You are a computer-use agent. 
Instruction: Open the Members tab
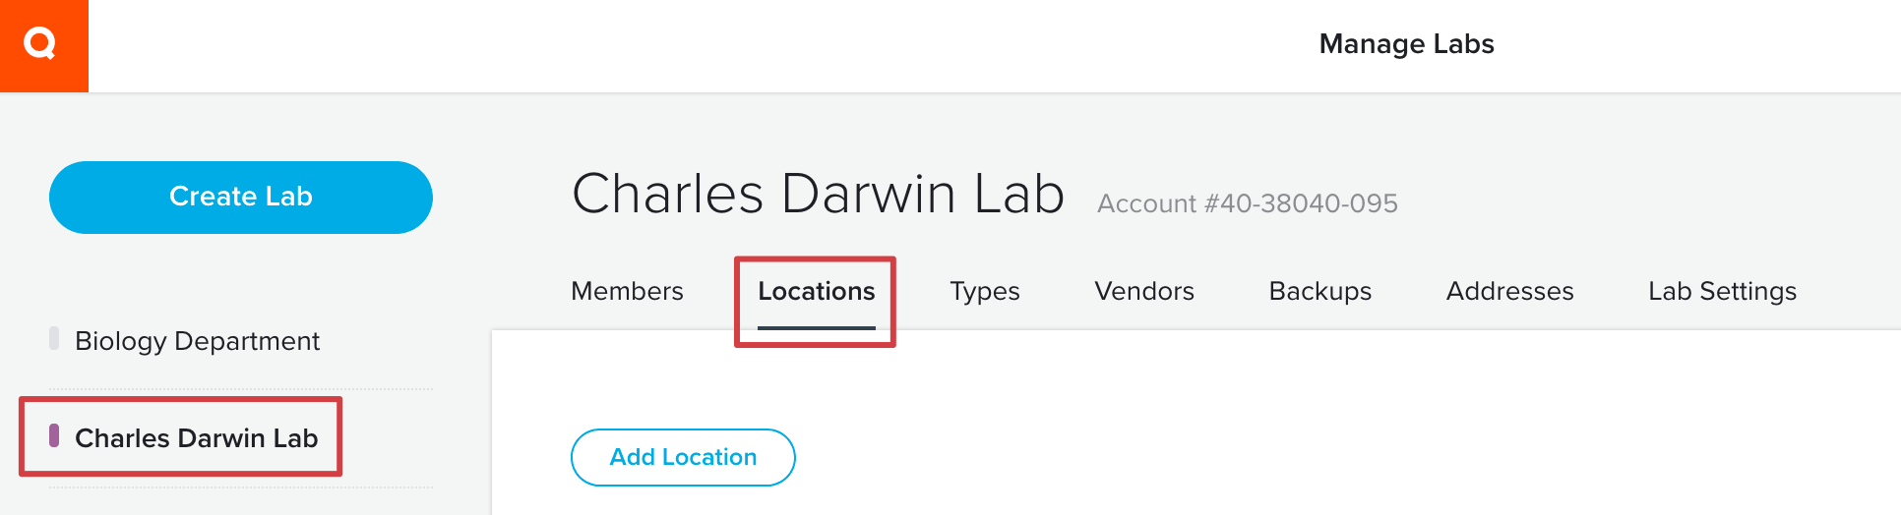(x=627, y=291)
